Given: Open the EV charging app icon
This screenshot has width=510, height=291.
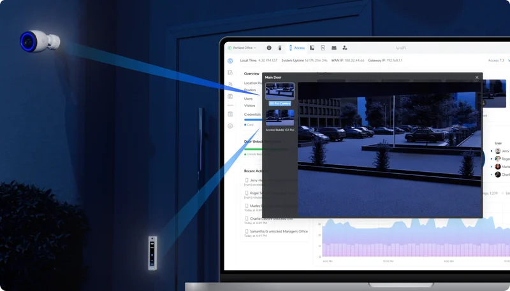Looking at the screenshot, I should click(x=323, y=48).
